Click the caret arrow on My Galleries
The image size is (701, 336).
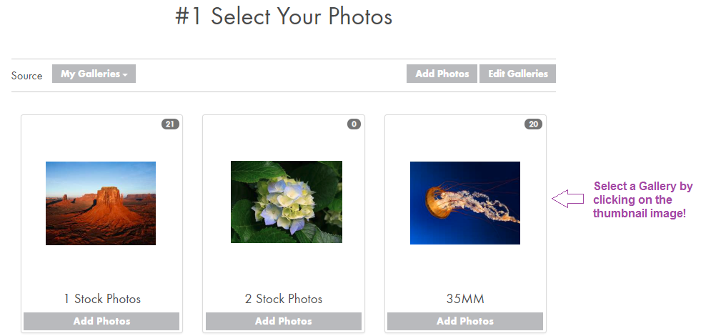click(x=125, y=74)
